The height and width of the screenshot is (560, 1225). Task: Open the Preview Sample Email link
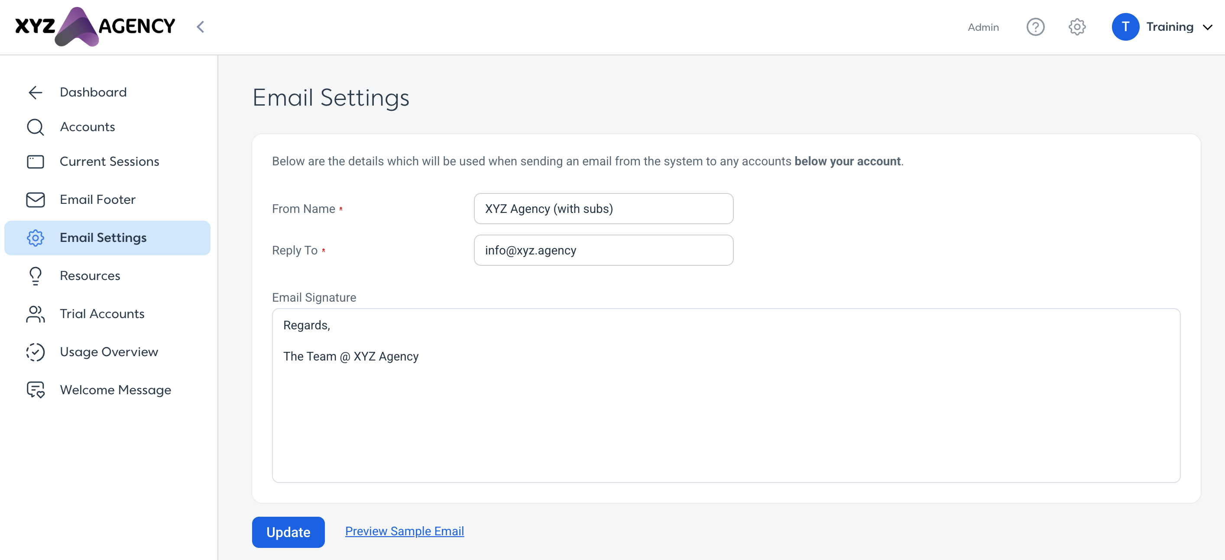(405, 531)
